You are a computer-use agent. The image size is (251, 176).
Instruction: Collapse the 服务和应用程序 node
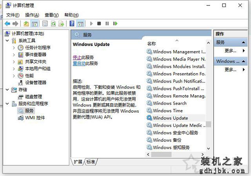(x=7, y=104)
